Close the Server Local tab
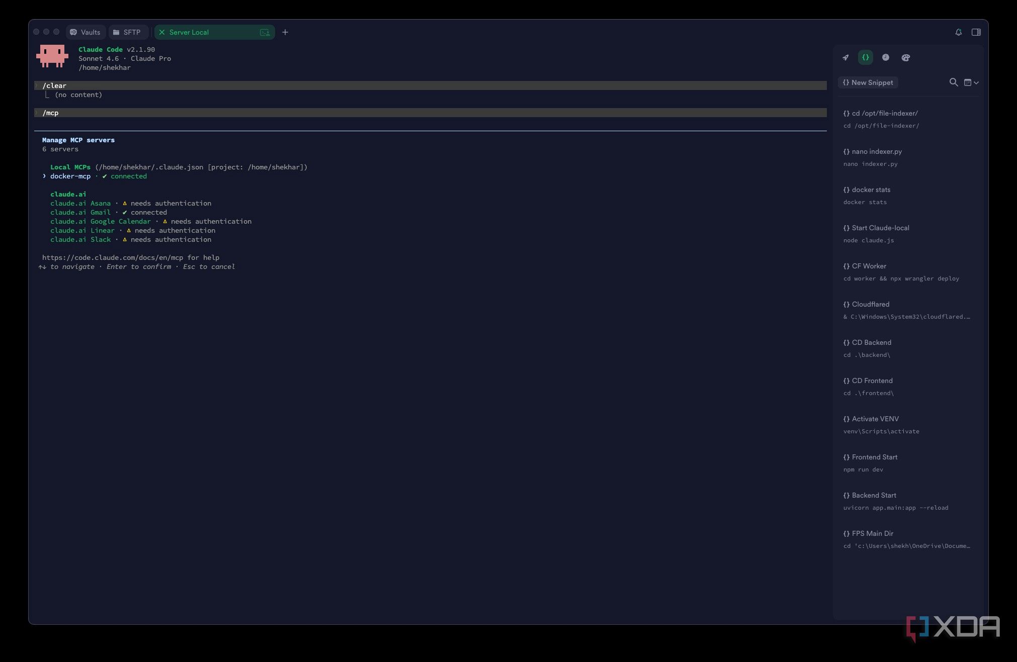The image size is (1017, 662). click(x=162, y=32)
